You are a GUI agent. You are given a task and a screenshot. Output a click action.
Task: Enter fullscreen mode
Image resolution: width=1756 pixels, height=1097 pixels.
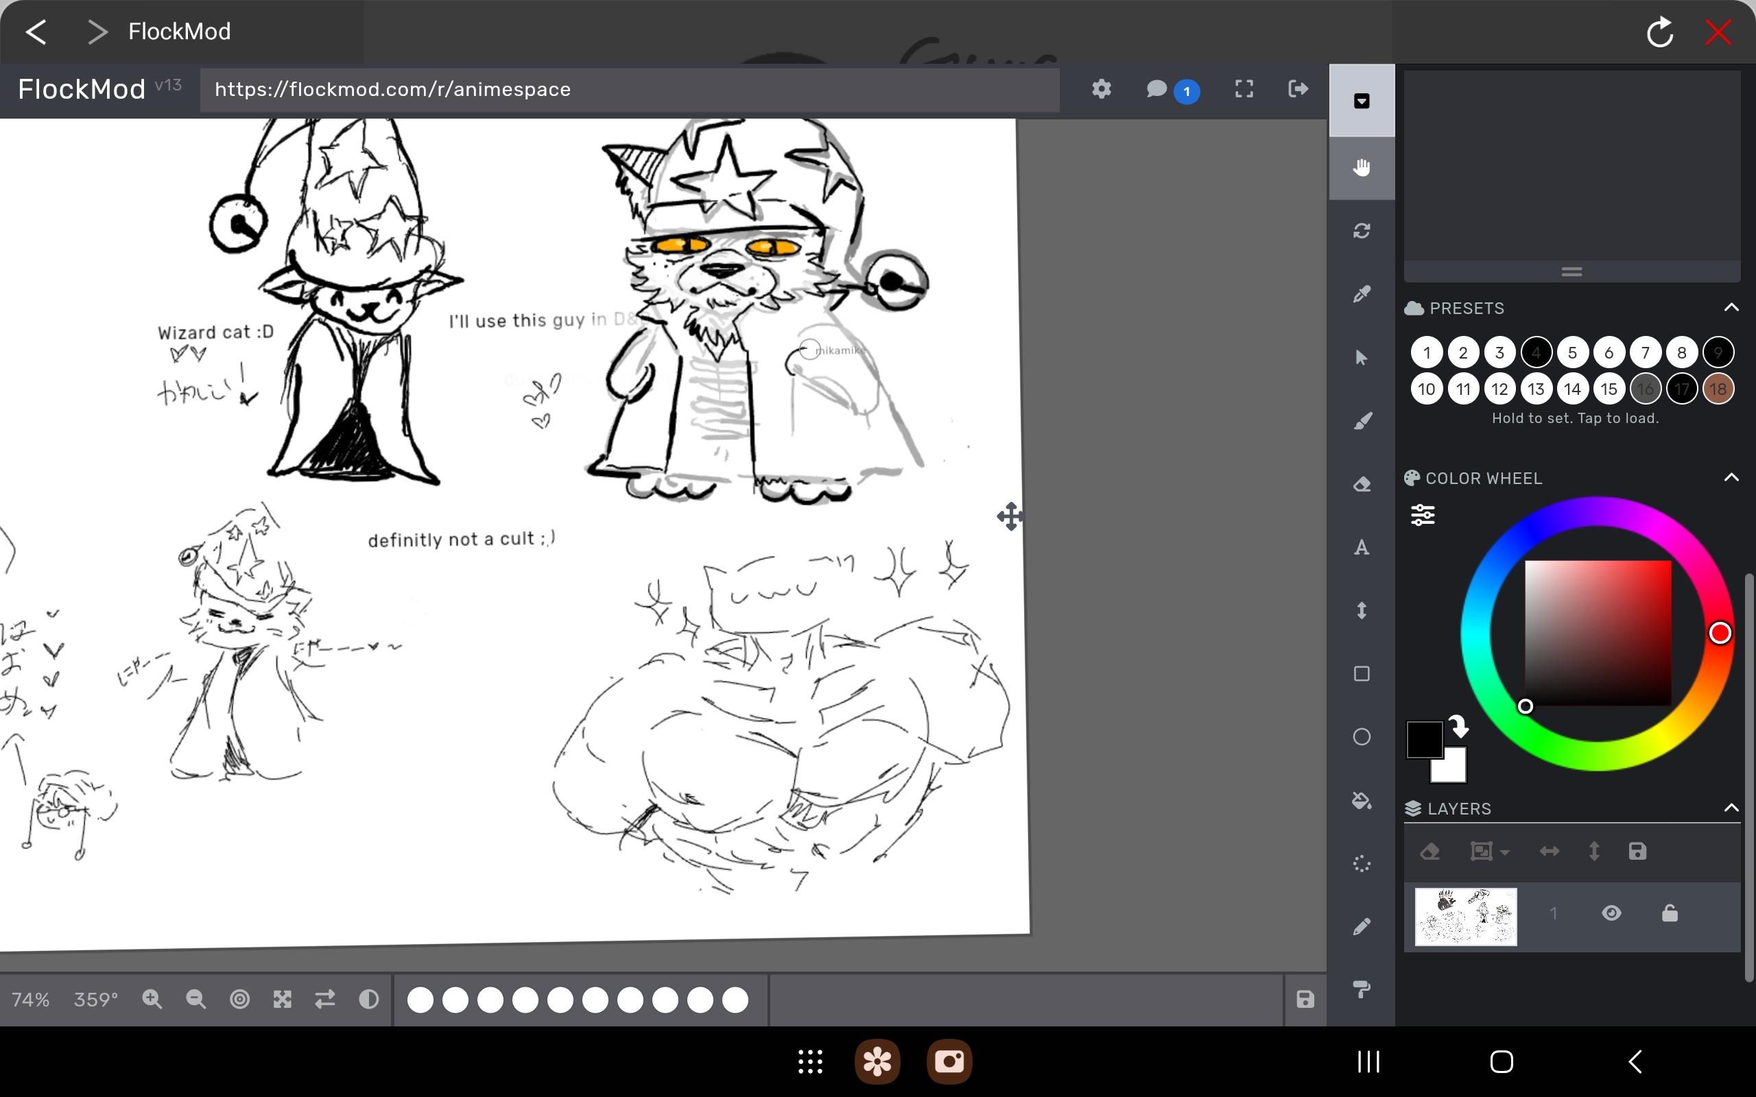(1244, 88)
